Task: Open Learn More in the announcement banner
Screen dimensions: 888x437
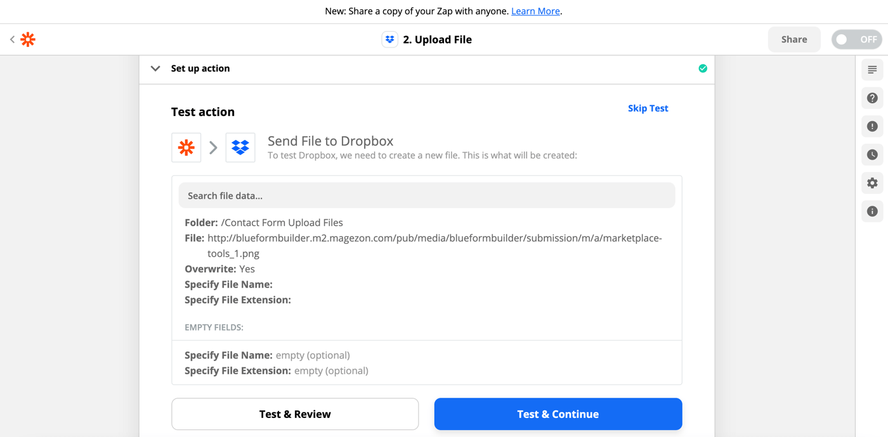Action: click(535, 11)
